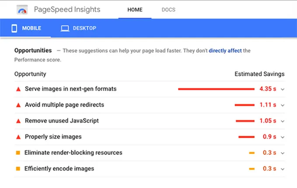Click the 4.35 s savings bar
The width and height of the screenshot is (297, 188).
(216, 89)
